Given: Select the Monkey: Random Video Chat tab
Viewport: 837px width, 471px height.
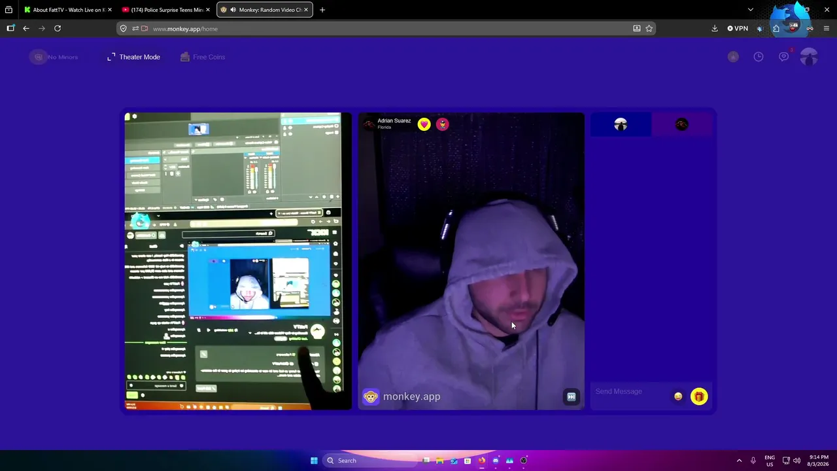Looking at the screenshot, I should 265,10.
